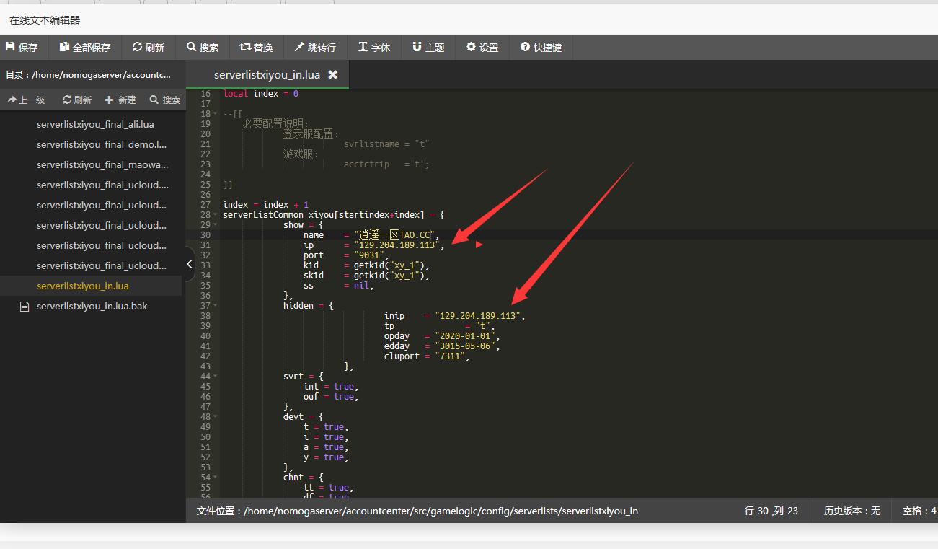Refresh the sidebar file list (刷新)
The image size is (938, 549).
click(x=77, y=100)
